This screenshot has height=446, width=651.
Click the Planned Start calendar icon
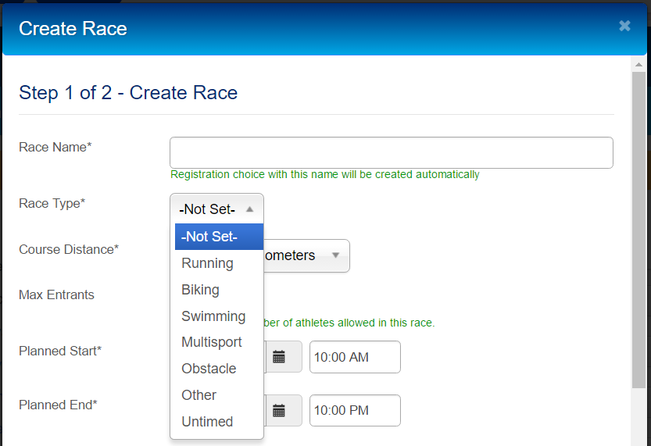click(279, 357)
